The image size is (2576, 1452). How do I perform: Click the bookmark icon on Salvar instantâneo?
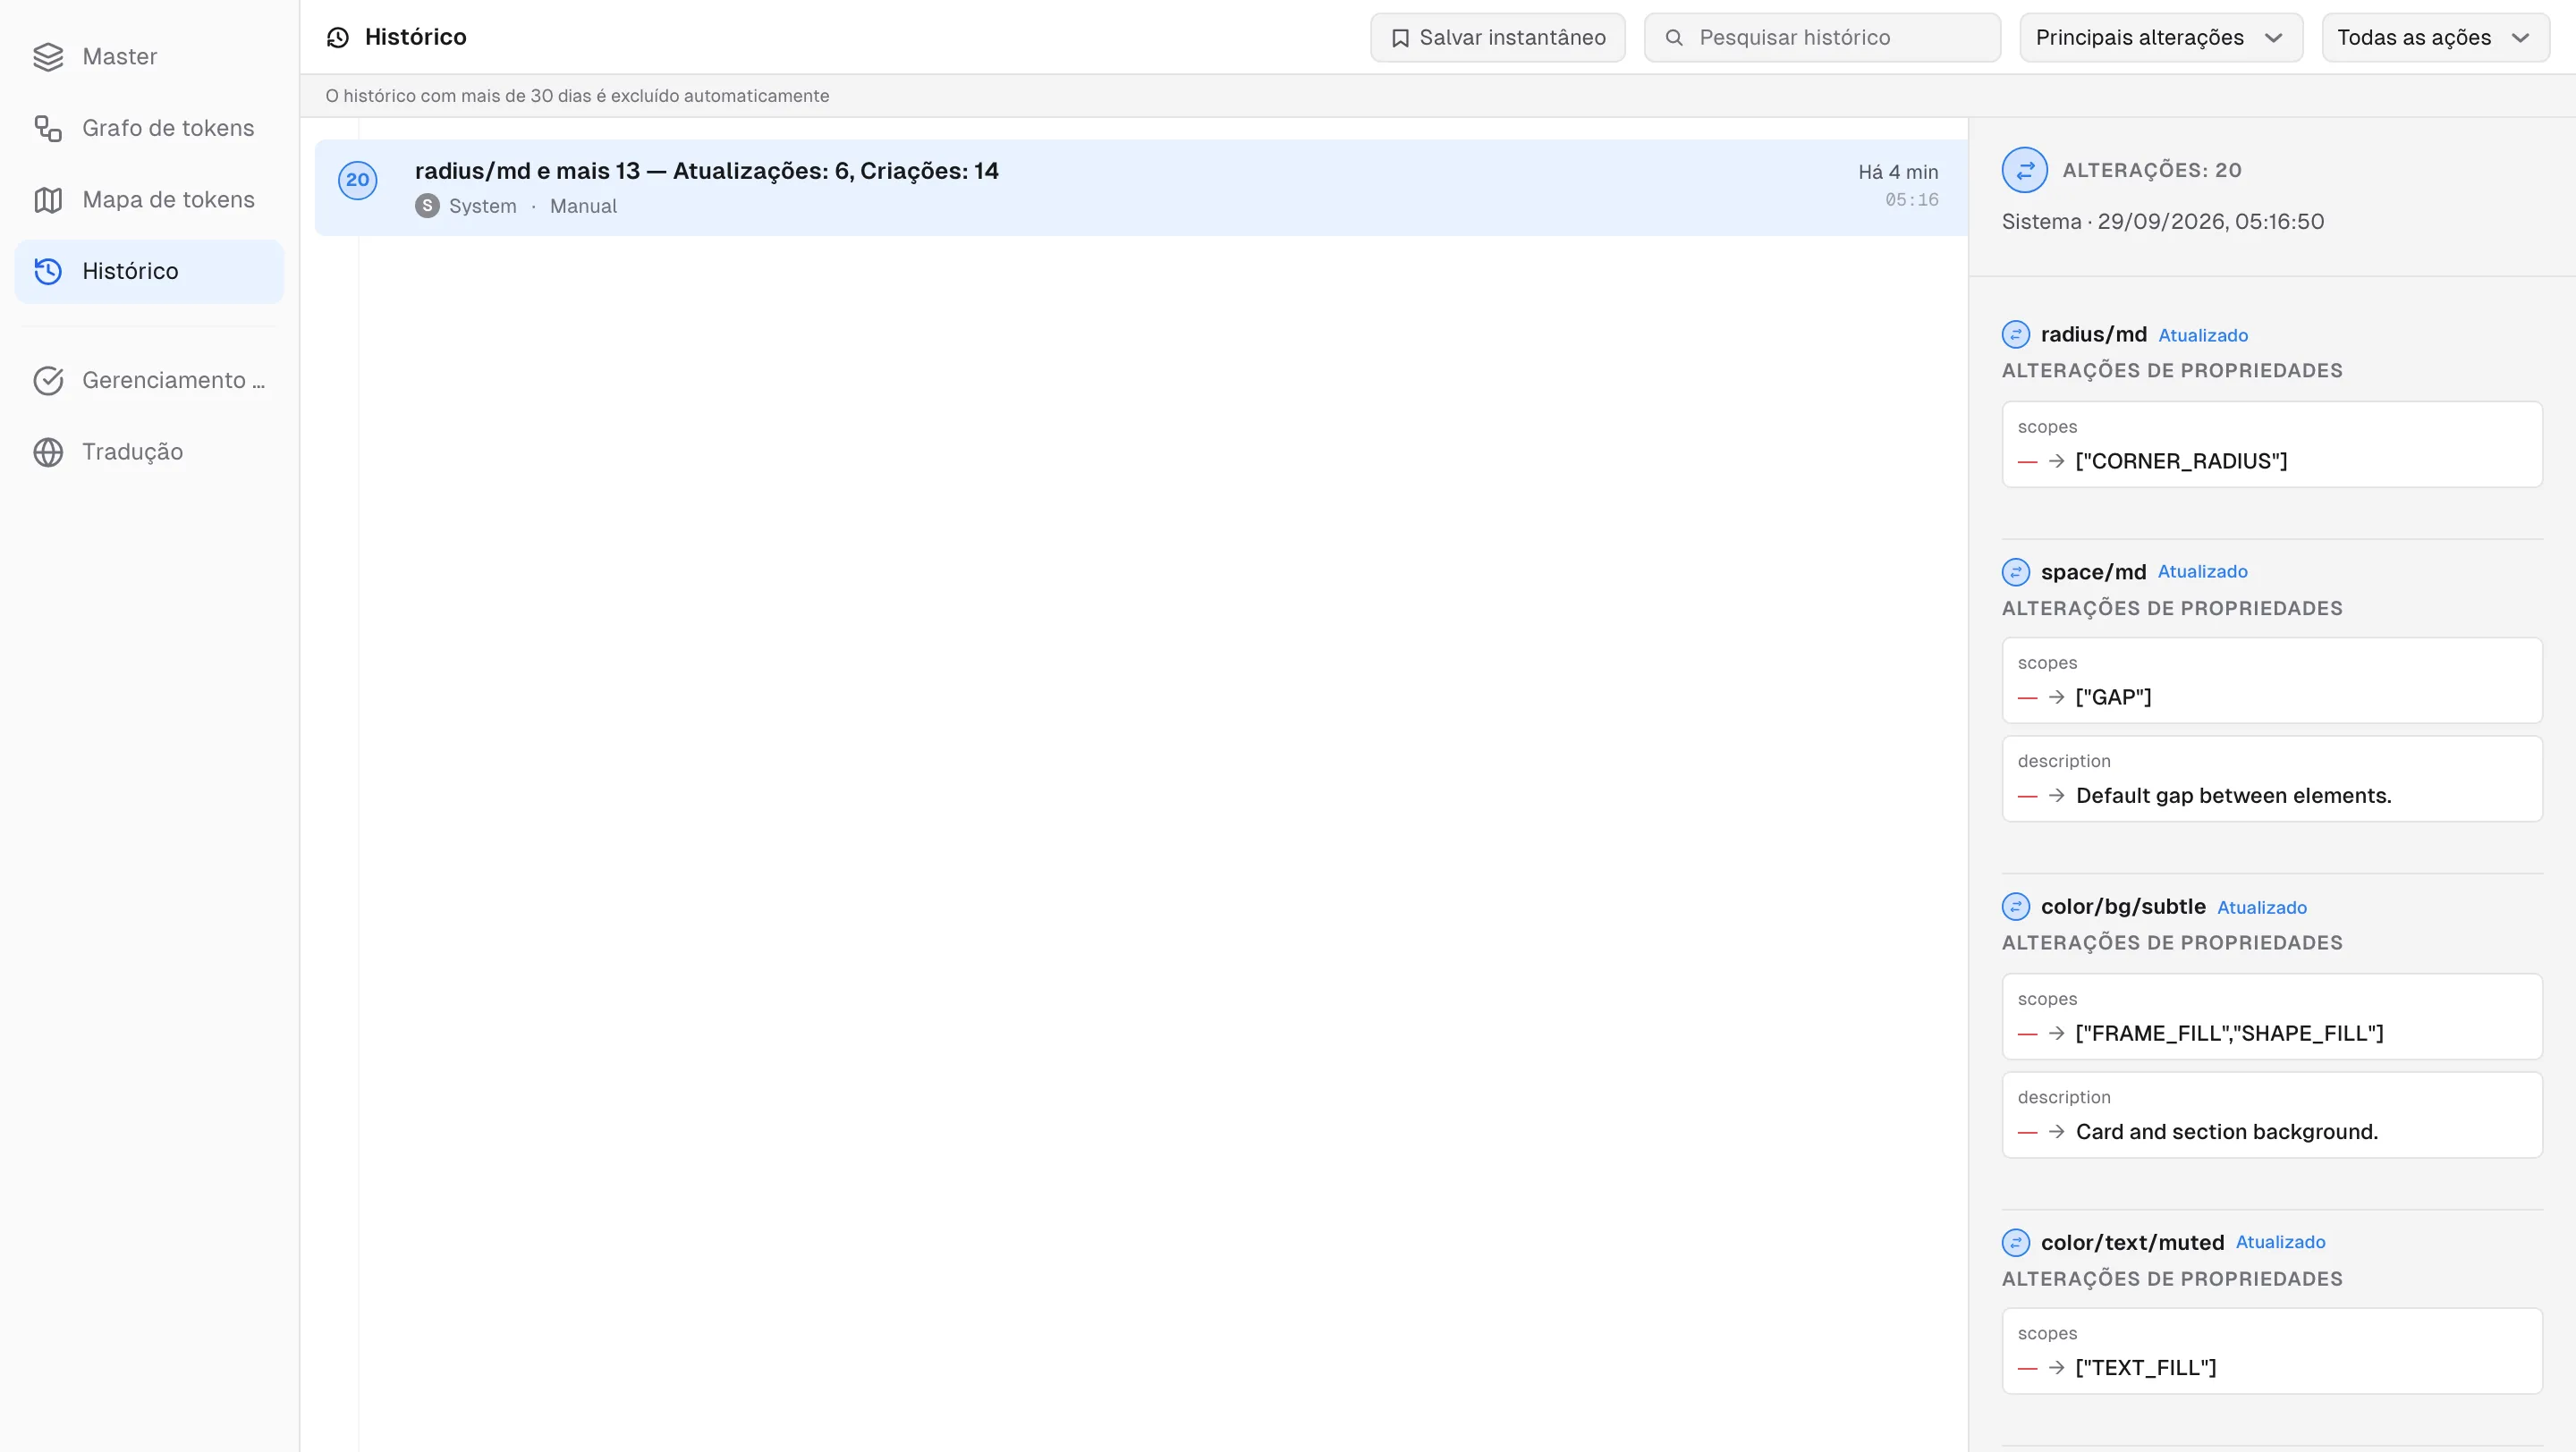click(1400, 38)
